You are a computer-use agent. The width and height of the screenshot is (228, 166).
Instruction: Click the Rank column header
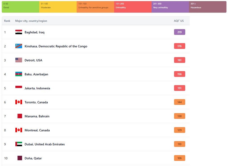click(x=7, y=21)
